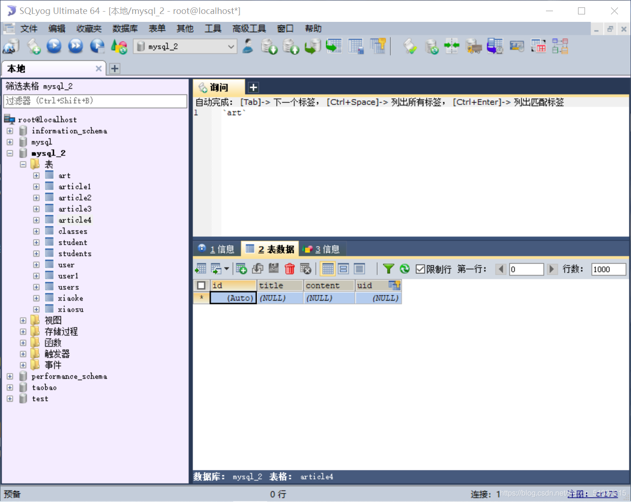Click the new query editor icon

(33, 46)
